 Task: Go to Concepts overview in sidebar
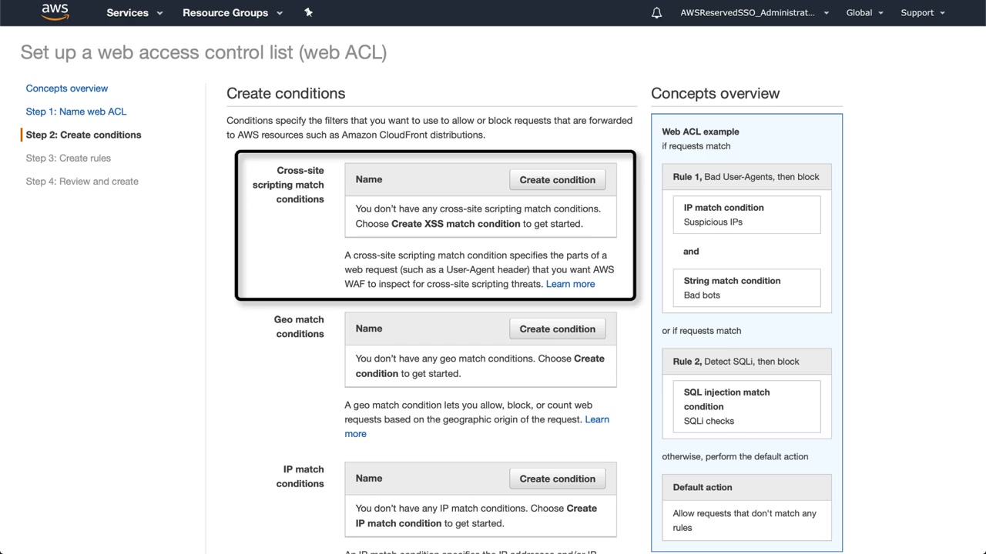[x=67, y=88]
